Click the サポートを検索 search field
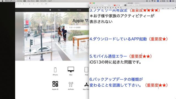This screenshot has width=176, height=99. point(77,28)
